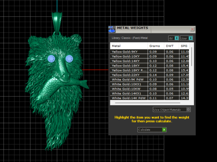Image resolution: width=217 pixels, height=162 pixels.
Task: Select White Gold:14KX1 row
Action: (x=150, y=94)
